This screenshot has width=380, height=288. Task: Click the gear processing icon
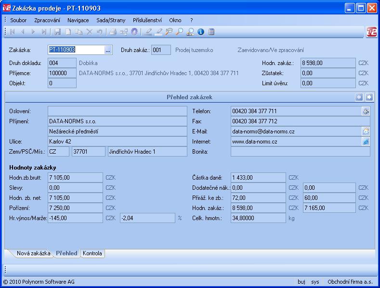134,32
